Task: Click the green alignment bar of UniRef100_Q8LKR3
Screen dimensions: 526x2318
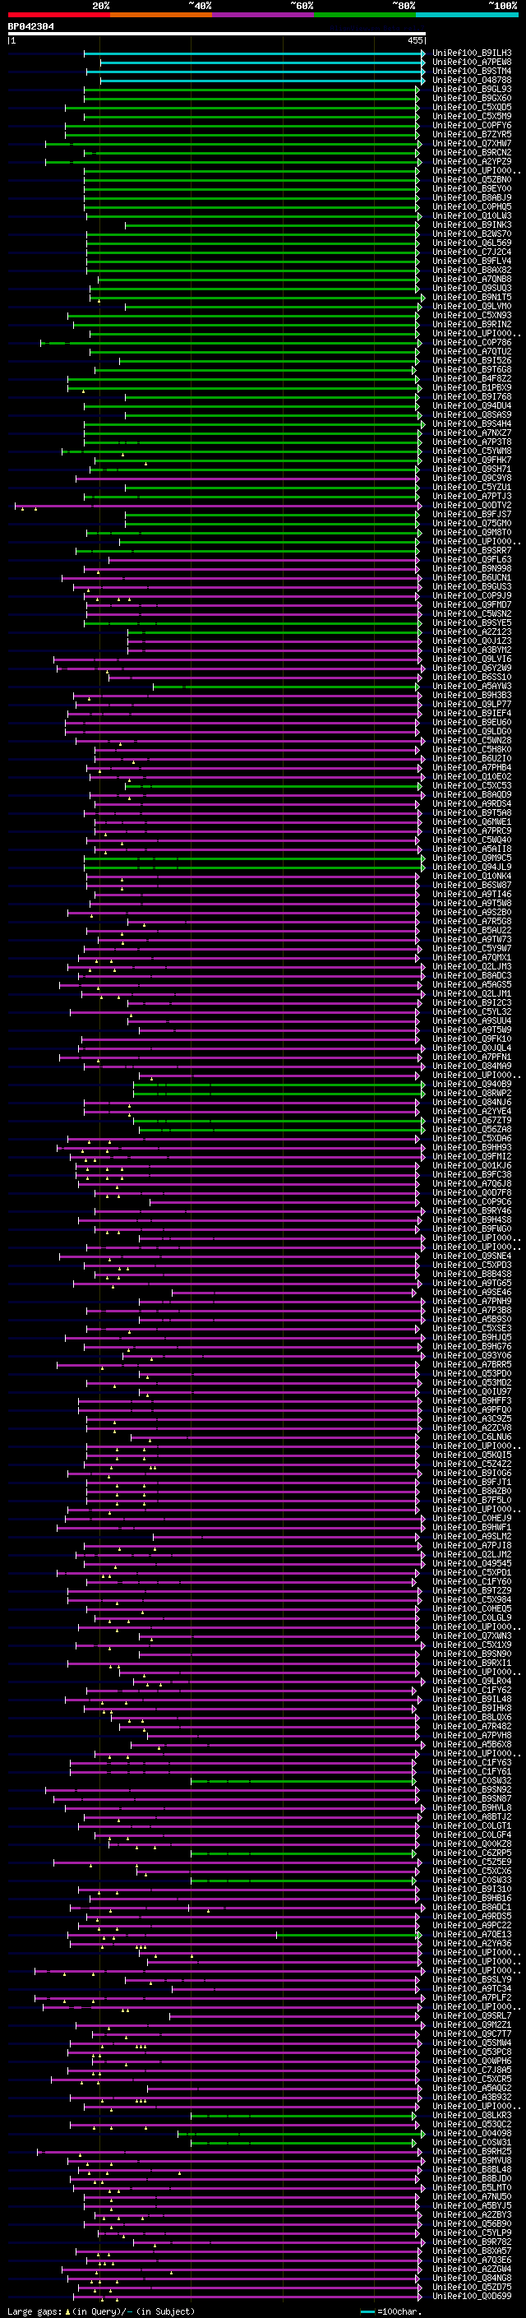Action: pos(304,2116)
